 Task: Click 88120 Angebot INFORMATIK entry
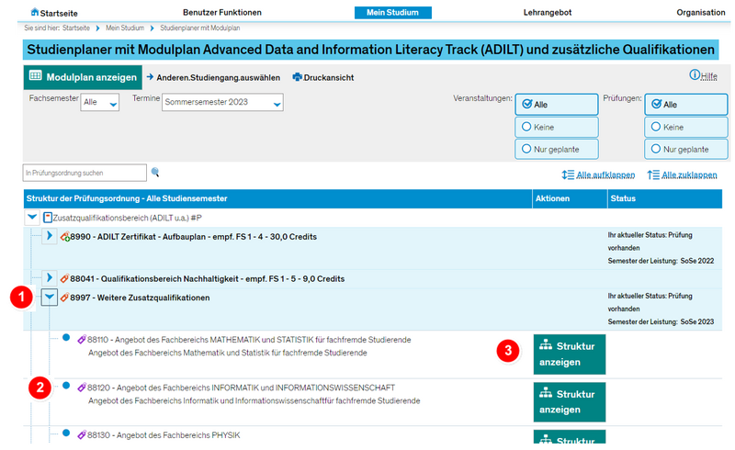coord(241,388)
